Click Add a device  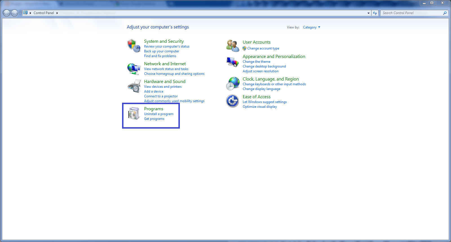coord(154,91)
